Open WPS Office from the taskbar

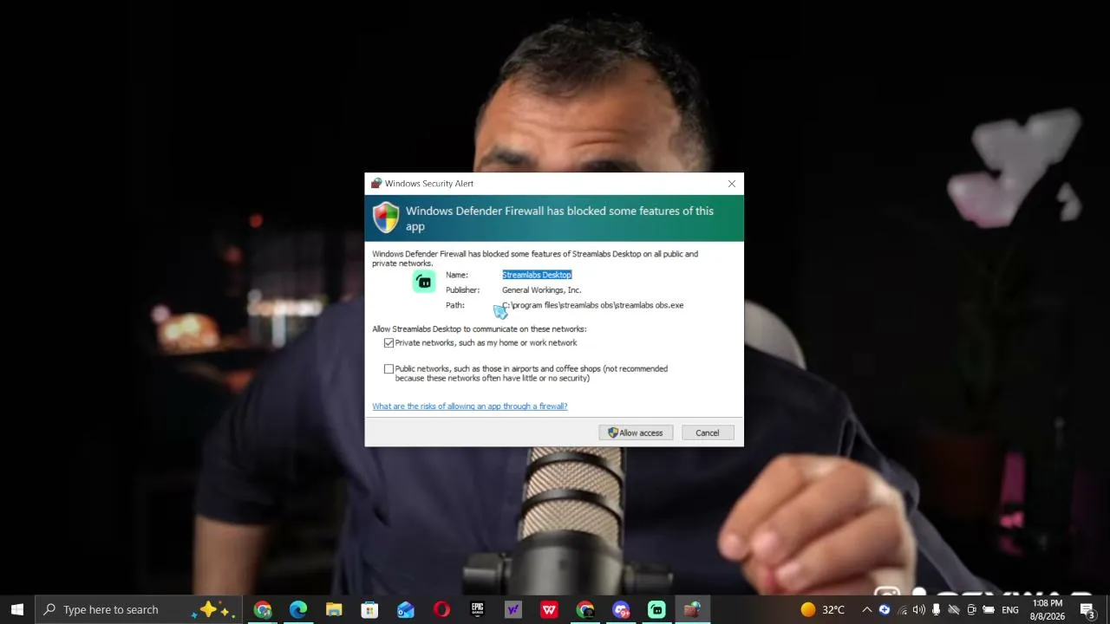(549, 609)
